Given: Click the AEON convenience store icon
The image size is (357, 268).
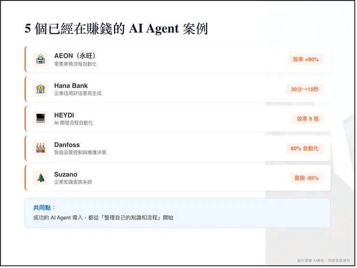Looking at the screenshot, I should [41, 59].
